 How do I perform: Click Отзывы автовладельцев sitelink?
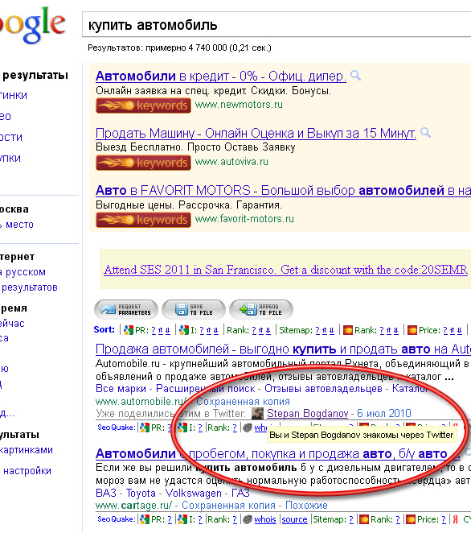point(323,388)
